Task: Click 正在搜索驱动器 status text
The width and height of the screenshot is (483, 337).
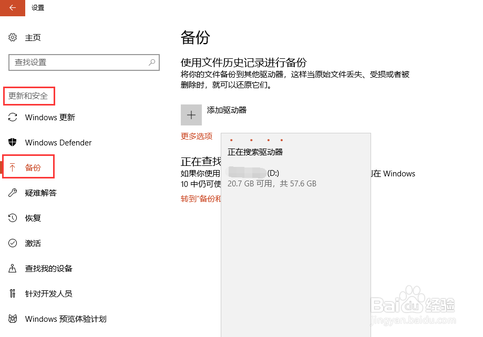Action: pyautogui.click(x=255, y=152)
